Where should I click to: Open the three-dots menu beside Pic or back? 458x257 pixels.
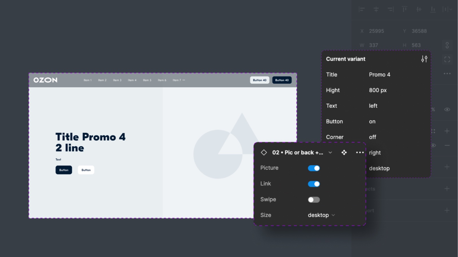pos(360,153)
